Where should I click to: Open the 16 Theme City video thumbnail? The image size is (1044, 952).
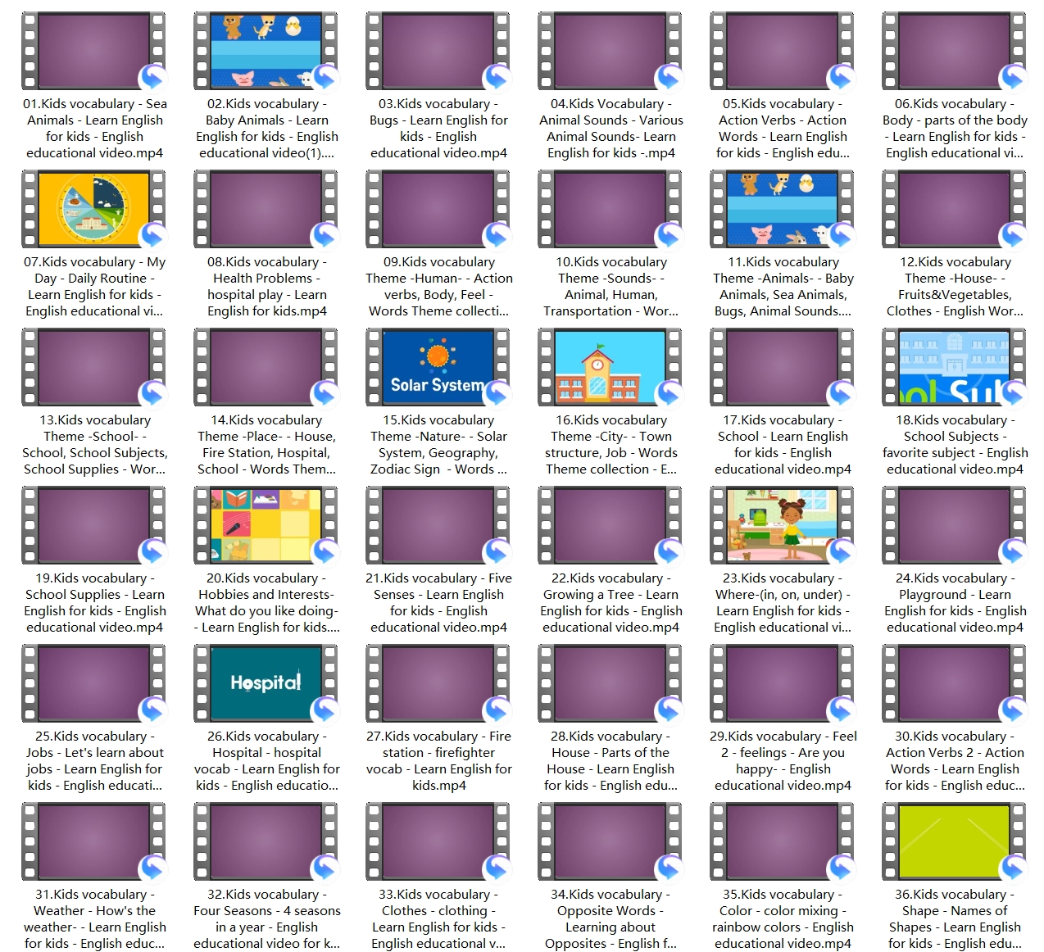(610, 367)
